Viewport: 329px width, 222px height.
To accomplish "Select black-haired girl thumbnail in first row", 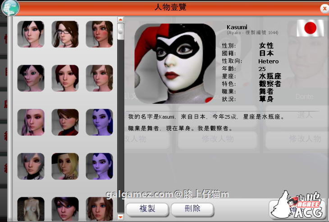I will pos(31,34).
